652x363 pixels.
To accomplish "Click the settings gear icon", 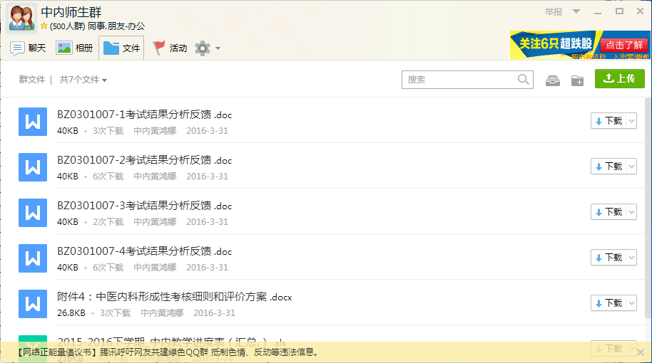I will pyautogui.click(x=203, y=48).
